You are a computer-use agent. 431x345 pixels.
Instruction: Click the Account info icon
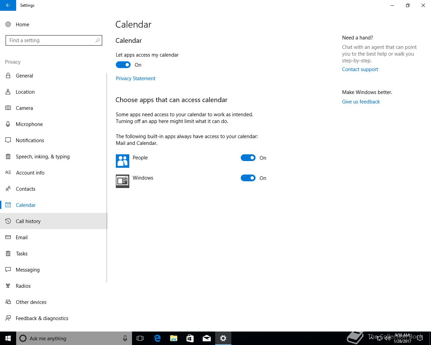(8, 172)
